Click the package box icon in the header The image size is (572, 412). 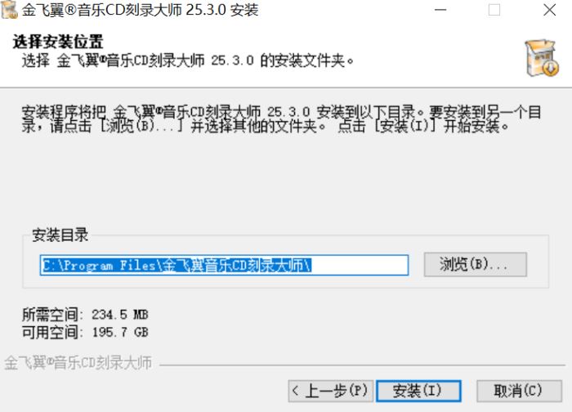[x=542, y=58]
